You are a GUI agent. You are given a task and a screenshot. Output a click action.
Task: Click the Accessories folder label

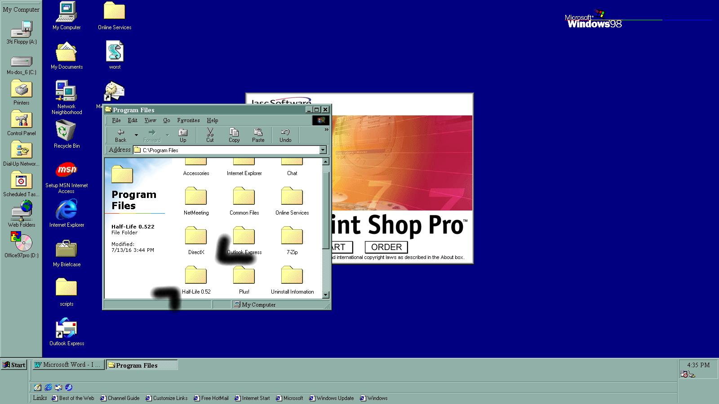196,173
